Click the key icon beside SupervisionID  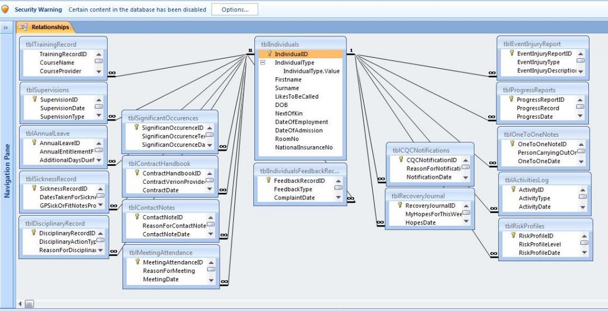(x=35, y=99)
